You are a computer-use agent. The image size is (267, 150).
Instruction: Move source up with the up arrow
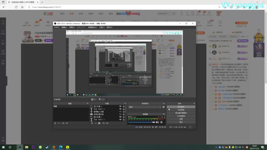click(x=103, y=123)
